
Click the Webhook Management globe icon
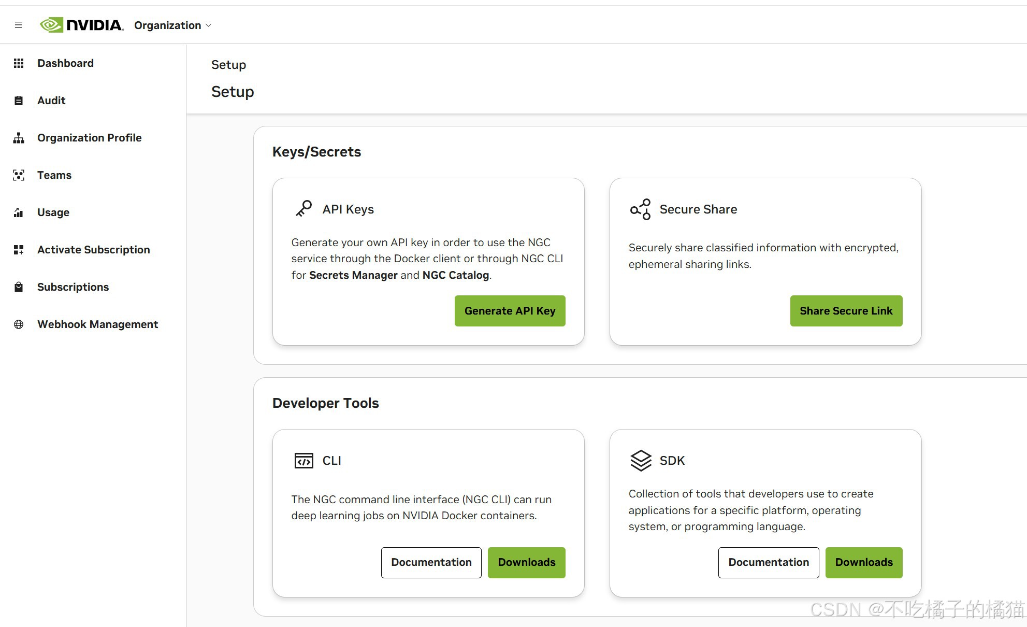19,324
